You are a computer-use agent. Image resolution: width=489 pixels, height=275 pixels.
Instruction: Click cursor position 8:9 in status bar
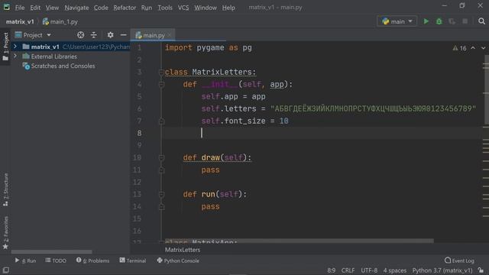pos(331,270)
